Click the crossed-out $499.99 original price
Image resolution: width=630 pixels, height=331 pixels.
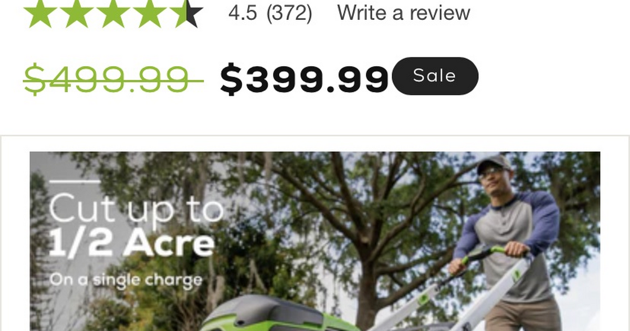pos(113,79)
